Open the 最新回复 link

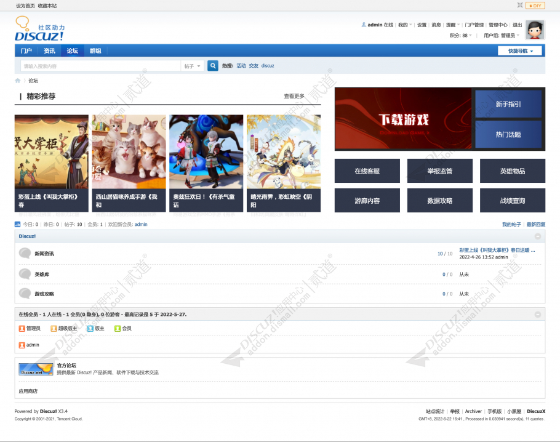(536, 225)
